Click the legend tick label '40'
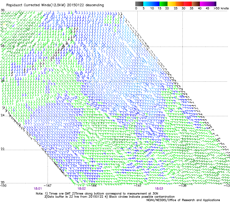Image resolution: width=230 pixels, height=202 pixels. pos(200,8)
